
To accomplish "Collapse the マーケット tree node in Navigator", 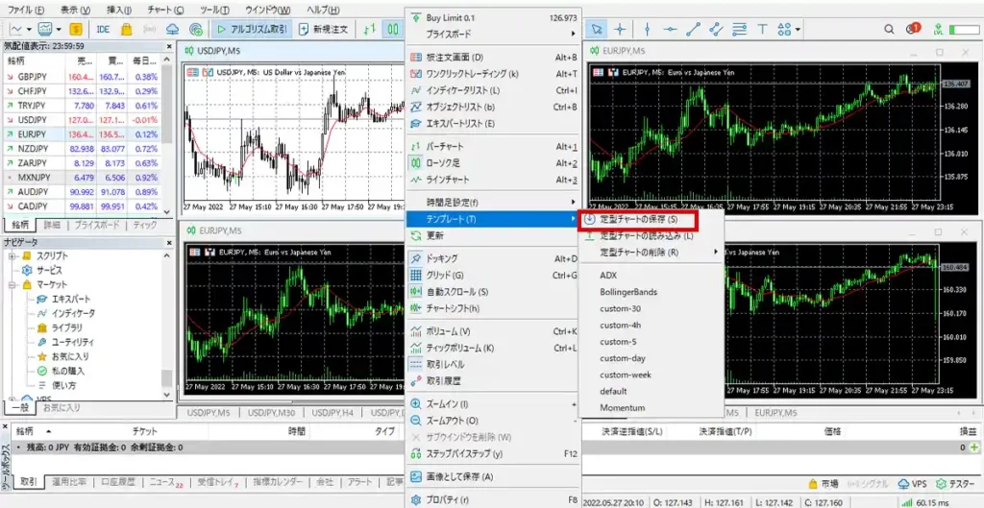I will [11, 285].
